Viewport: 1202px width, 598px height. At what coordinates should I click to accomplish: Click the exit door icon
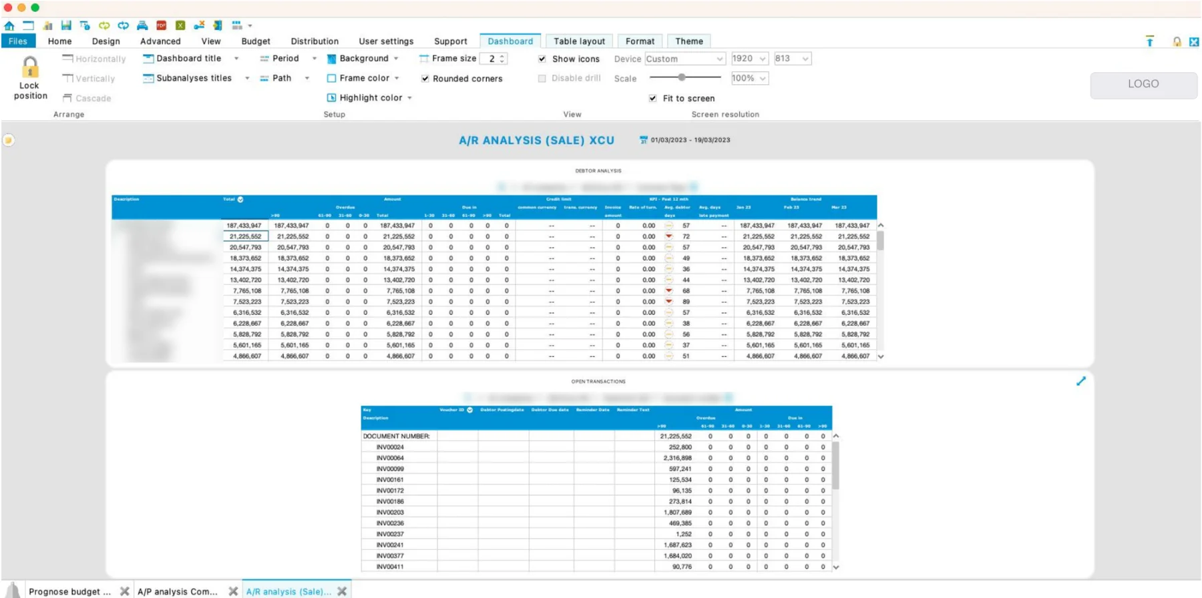click(x=218, y=25)
